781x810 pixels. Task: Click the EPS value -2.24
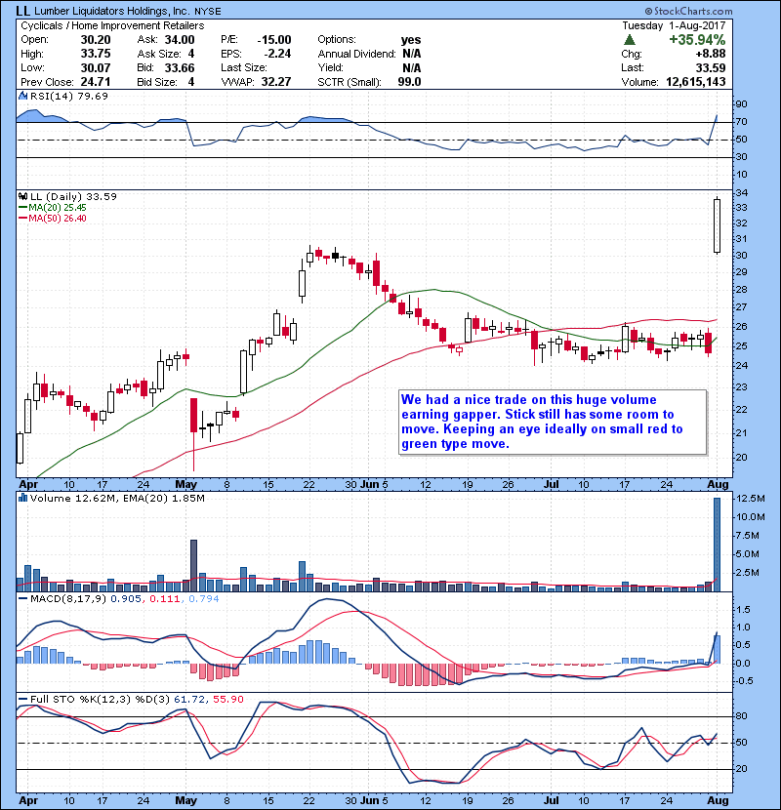(277, 54)
